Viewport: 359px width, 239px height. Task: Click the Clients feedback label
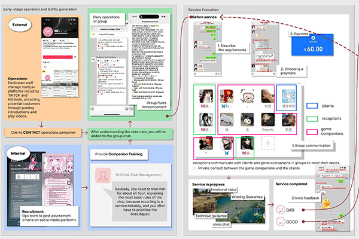(x=305, y=198)
